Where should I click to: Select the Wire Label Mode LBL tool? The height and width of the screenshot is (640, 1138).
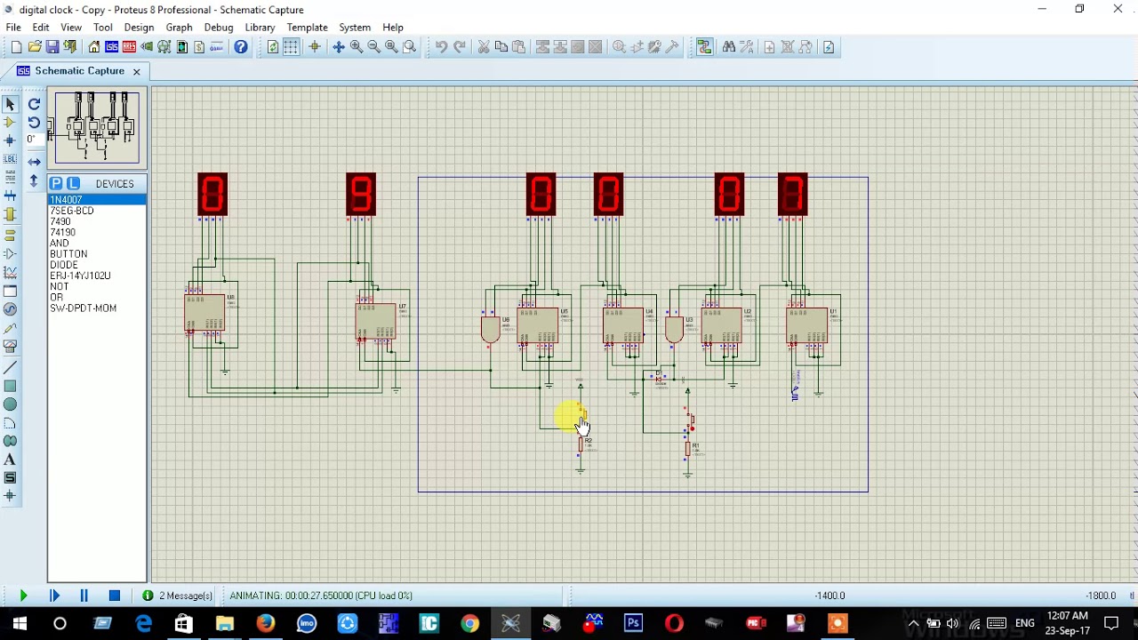(11, 158)
